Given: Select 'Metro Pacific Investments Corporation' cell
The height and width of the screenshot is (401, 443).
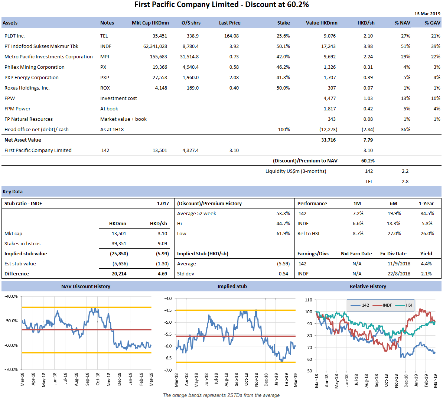Looking at the screenshot, I should 49,57.
